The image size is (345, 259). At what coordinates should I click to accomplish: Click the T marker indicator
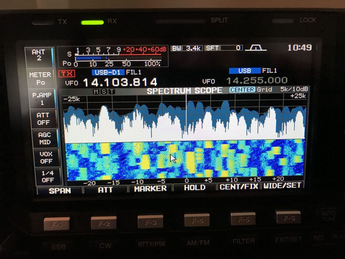click(x=111, y=92)
